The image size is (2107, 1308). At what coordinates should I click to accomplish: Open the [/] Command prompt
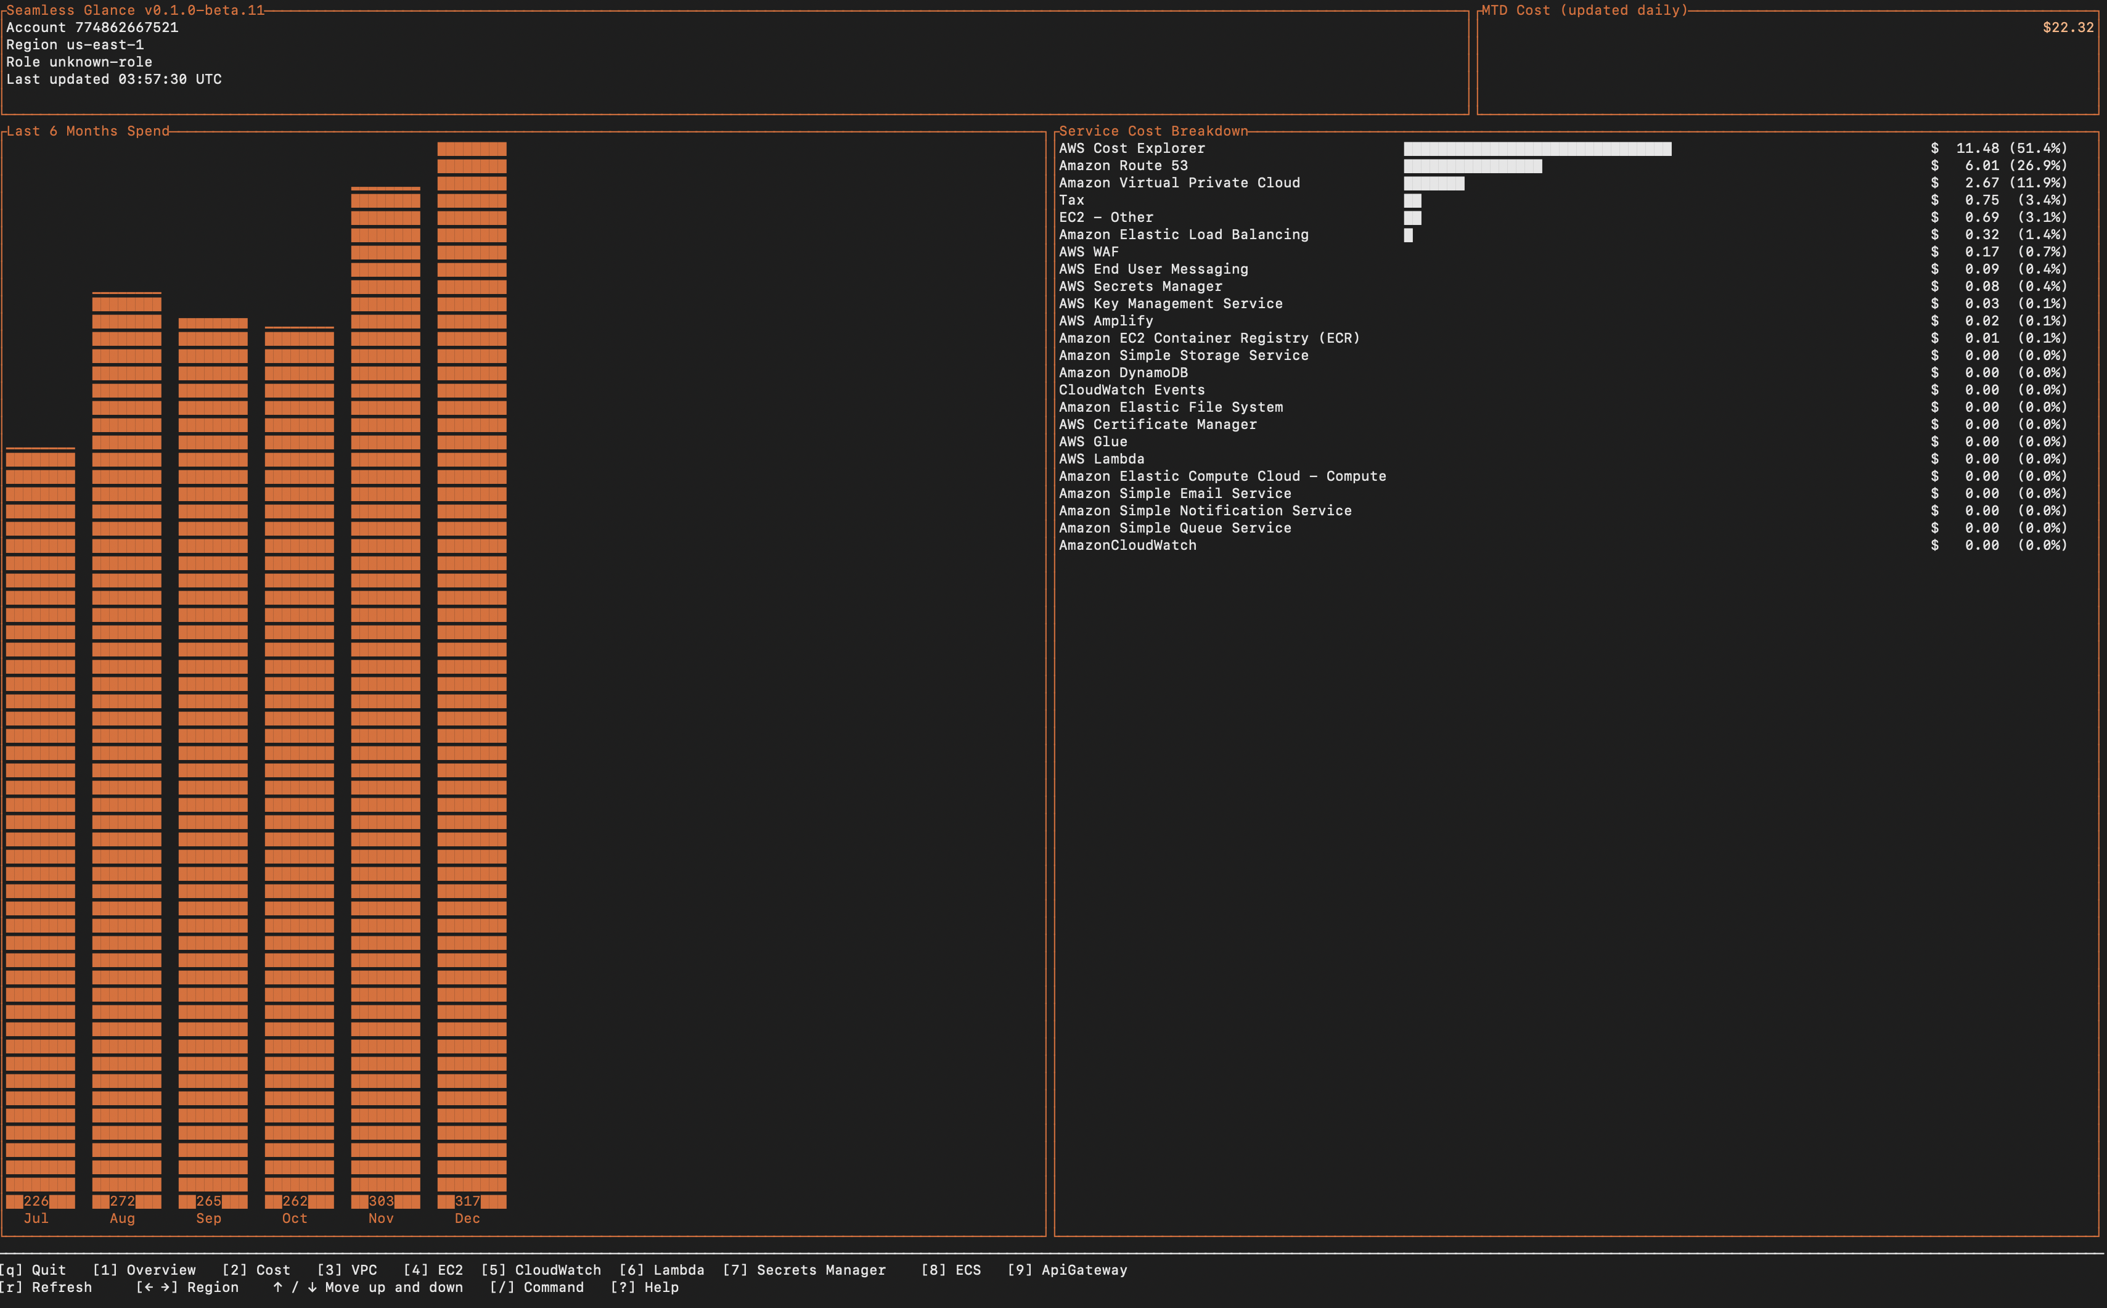point(536,1287)
